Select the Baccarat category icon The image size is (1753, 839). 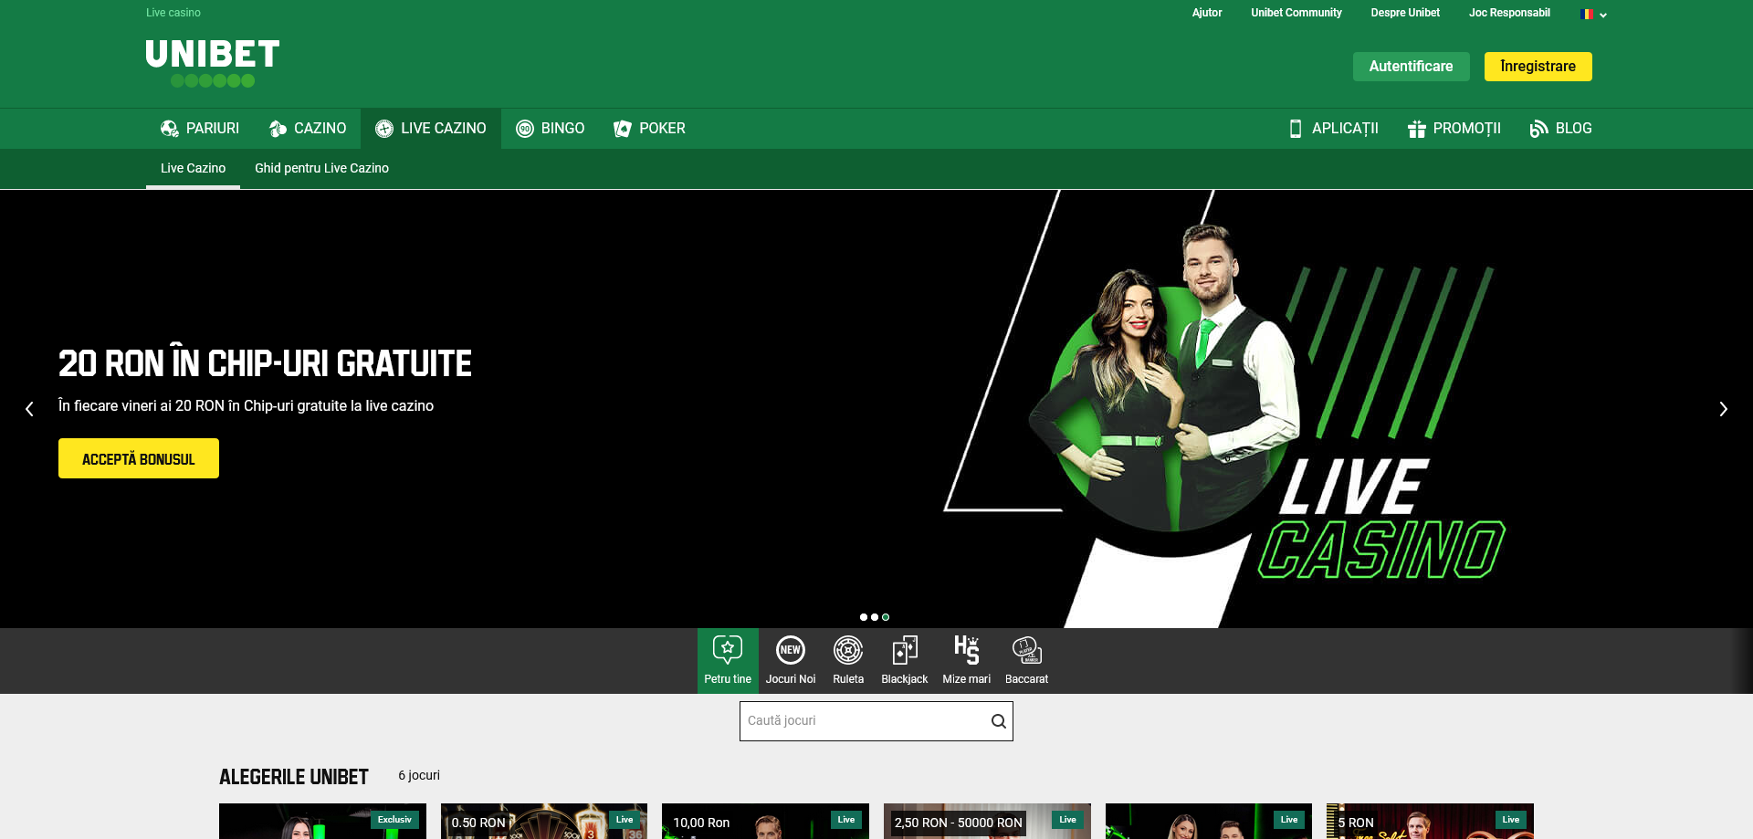[1027, 650]
